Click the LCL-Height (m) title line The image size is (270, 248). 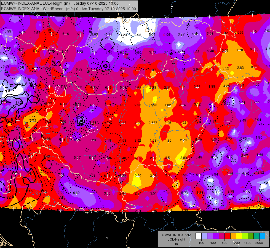60,3
